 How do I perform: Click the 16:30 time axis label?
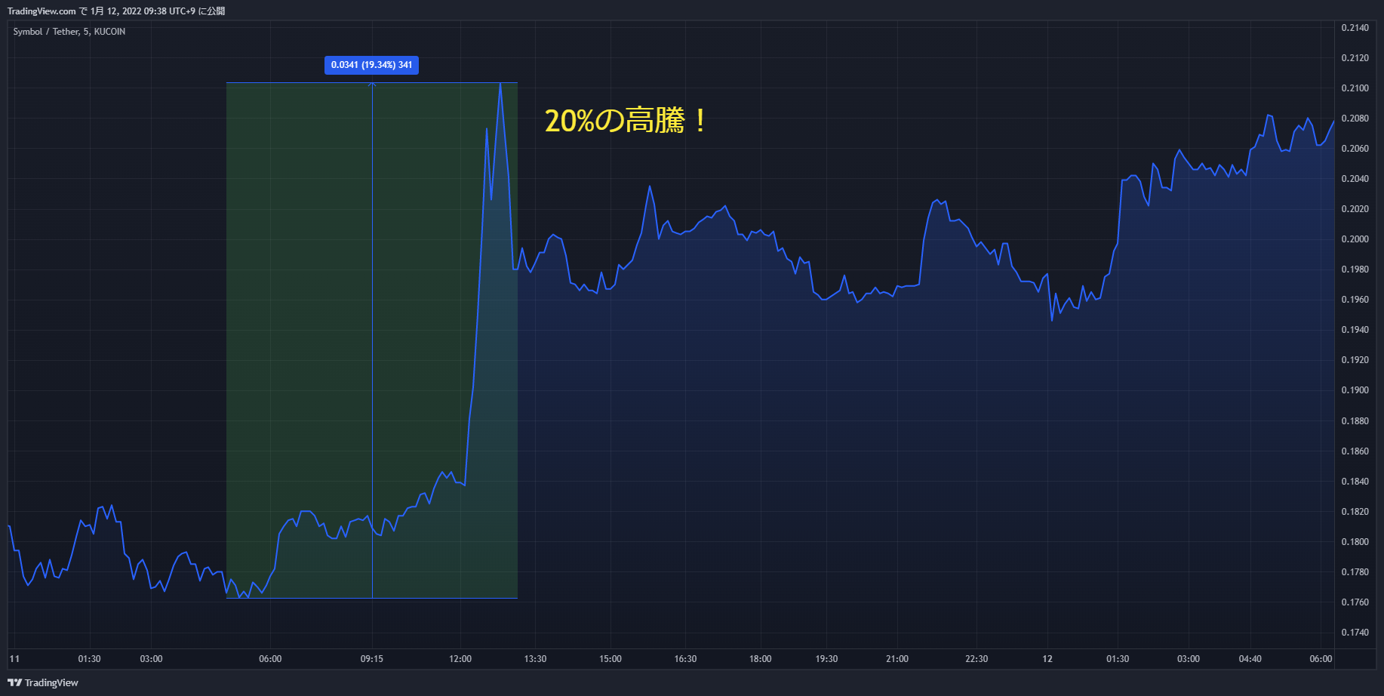[x=685, y=659]
